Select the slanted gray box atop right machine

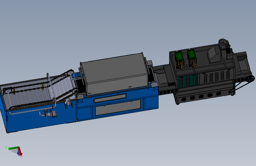click(214, 54)
